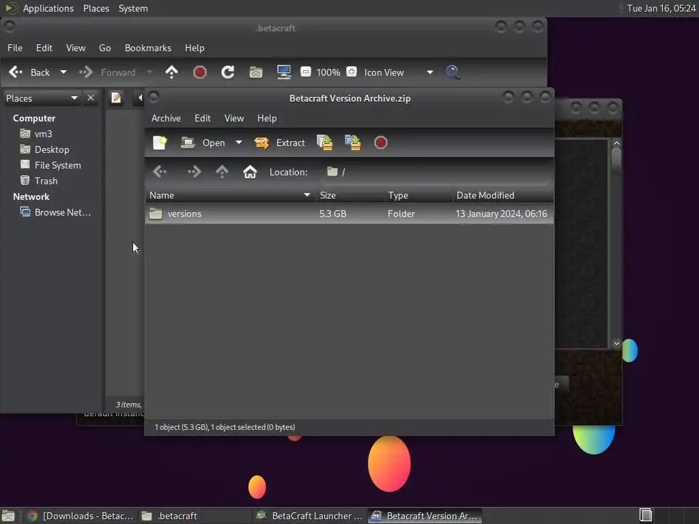Go back in archive location history
This screenshot has width=699, height=524.
click(160, 172)
